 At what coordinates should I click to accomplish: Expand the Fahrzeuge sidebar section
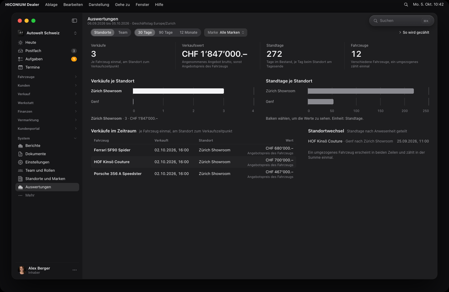[x=47, y=77]
